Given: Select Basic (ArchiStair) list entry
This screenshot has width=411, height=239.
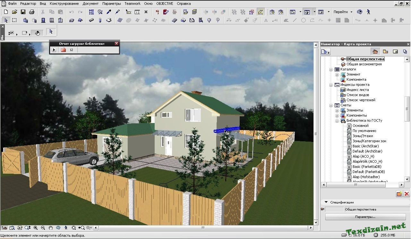Looking at the screenshot, I should [365, 146].
